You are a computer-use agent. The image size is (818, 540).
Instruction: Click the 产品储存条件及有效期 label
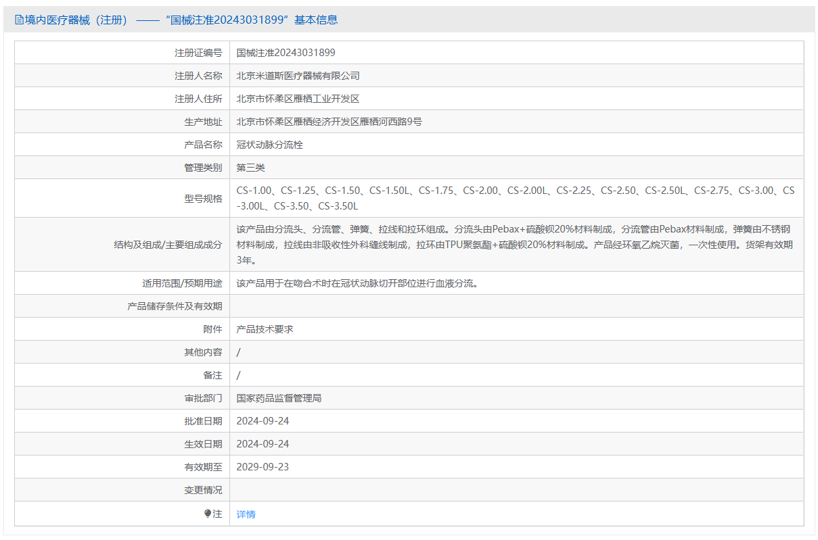click(x=175, y=306)
